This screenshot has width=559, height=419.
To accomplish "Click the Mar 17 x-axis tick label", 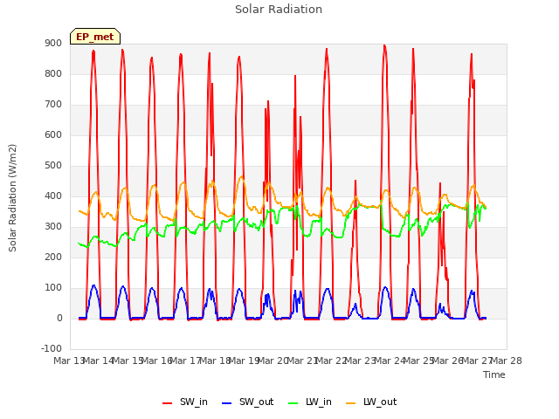I will [x=185, y=361].
